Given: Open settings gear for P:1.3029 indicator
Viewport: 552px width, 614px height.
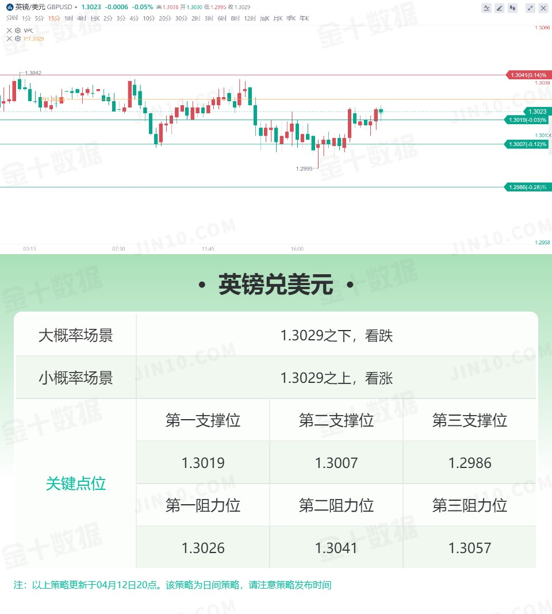Looking at the screenshot, I should click(18, 39).
